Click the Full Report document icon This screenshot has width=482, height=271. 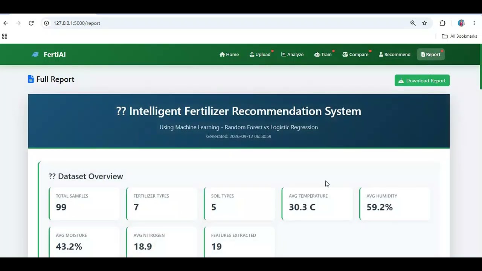(31, 79)
